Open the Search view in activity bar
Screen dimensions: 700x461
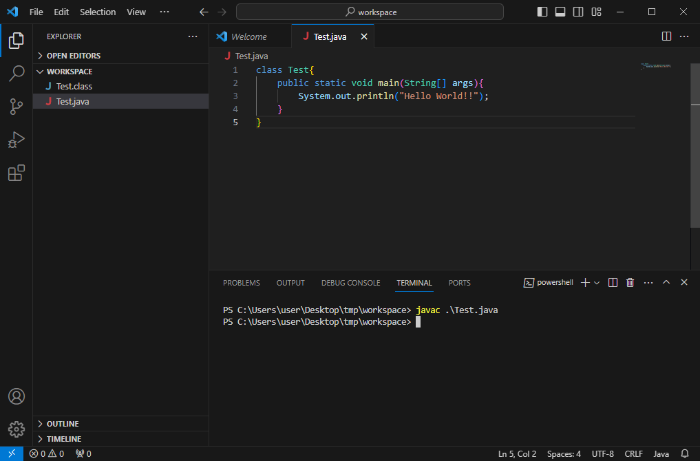pyautogui.click(x=16, y=74)
